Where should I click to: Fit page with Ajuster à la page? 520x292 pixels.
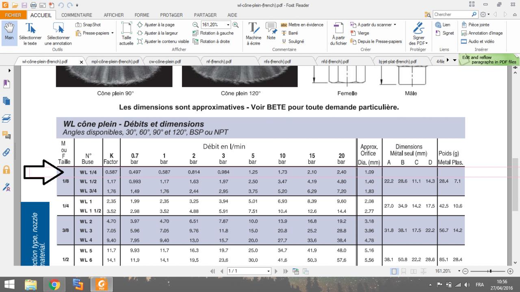[156, 25]
